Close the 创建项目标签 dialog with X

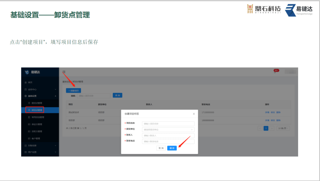[194, 114]
